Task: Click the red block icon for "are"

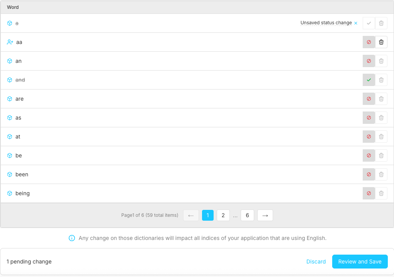Action: pos(369,99)
